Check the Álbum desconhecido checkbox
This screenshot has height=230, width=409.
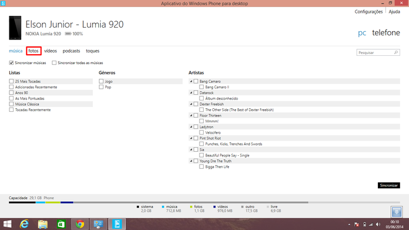[201, 98]
